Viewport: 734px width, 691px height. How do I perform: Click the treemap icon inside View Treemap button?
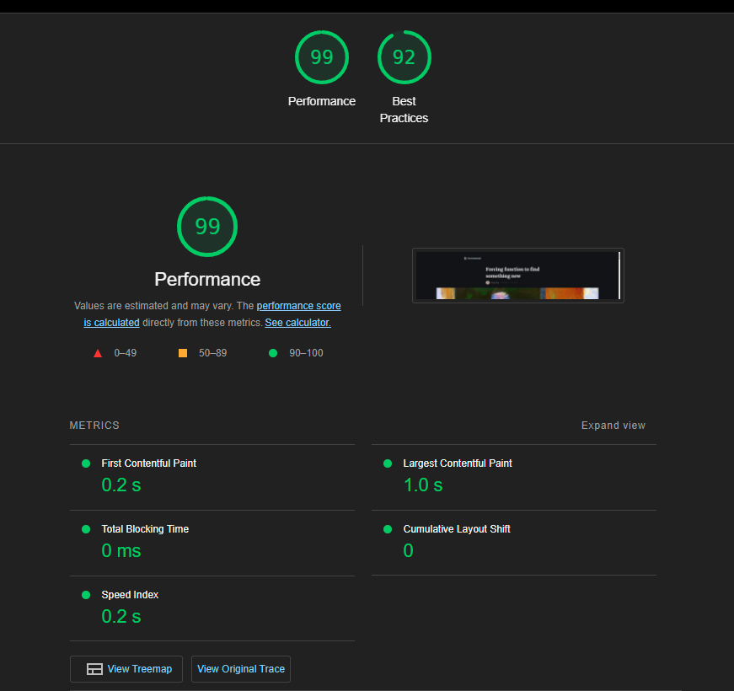[94, 668]
